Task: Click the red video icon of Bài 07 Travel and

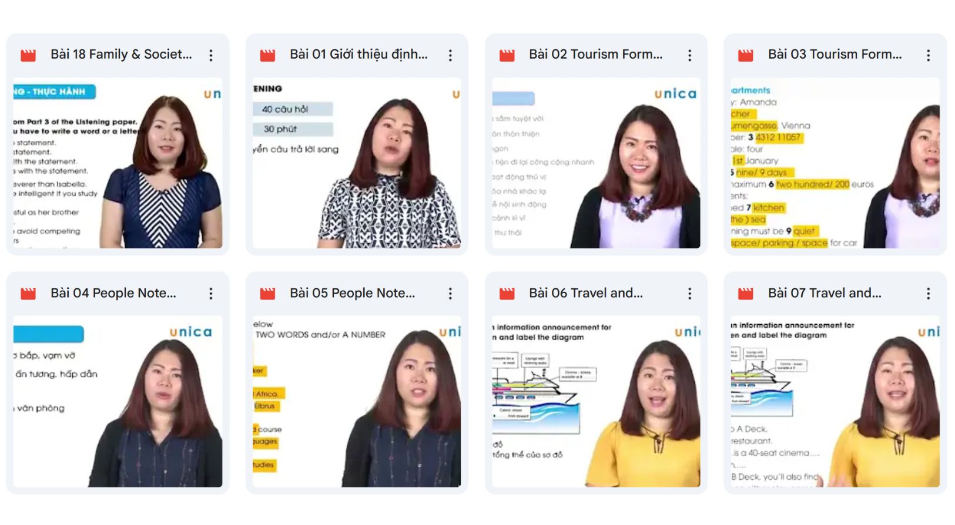Action: (746, 294)
